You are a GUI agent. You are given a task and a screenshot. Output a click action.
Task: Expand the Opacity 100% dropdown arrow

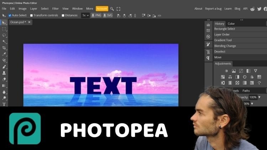(x=259, y=97)
